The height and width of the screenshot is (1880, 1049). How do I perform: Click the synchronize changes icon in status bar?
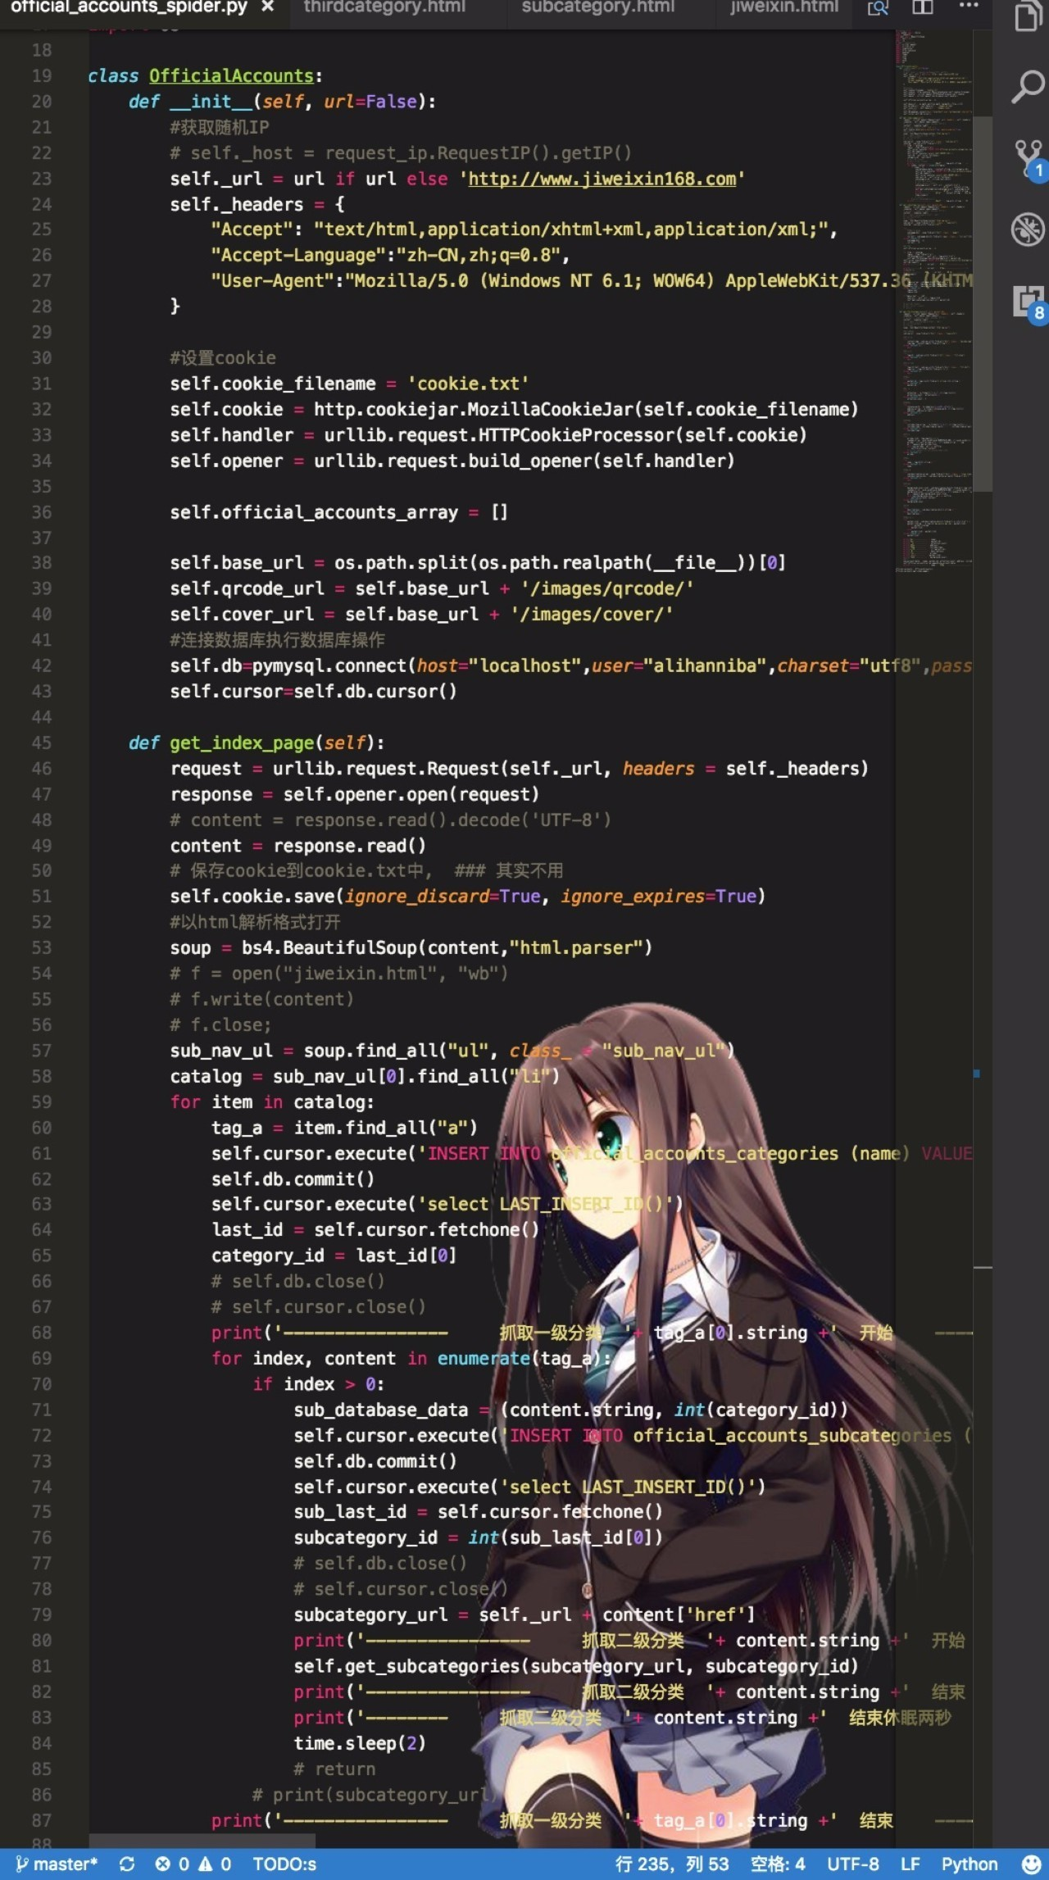[x=127, y=1864]
